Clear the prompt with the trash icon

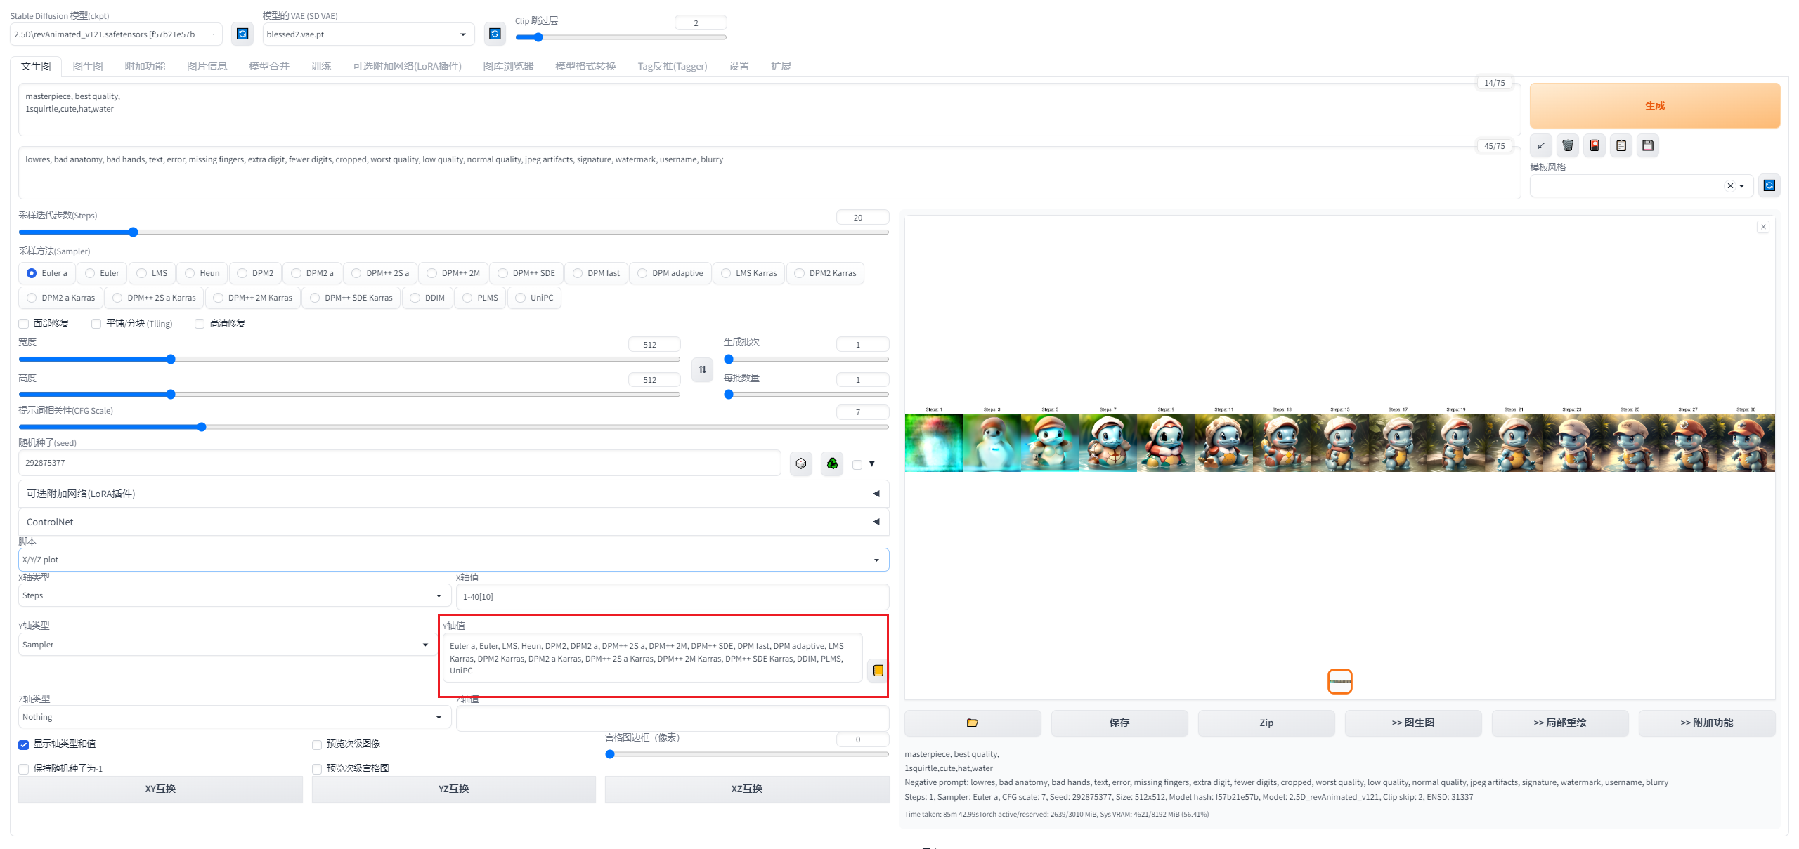[1568, 145]
